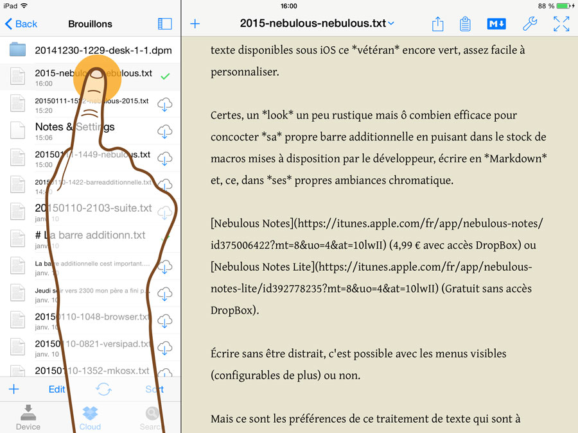The width and height of the screenshot is (578, 433).
Task: Download 0821-versipad.txt cloud icon
Action: (x=165, y=348)
